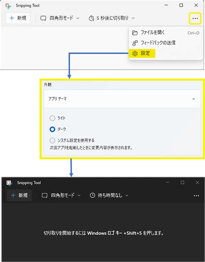Select the ライト radio button
This screenshot has width=205, height=262.
click(52, 118)
